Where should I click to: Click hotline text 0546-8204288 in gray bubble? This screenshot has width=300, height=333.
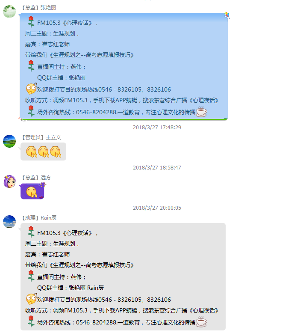[x=96, y=322]
